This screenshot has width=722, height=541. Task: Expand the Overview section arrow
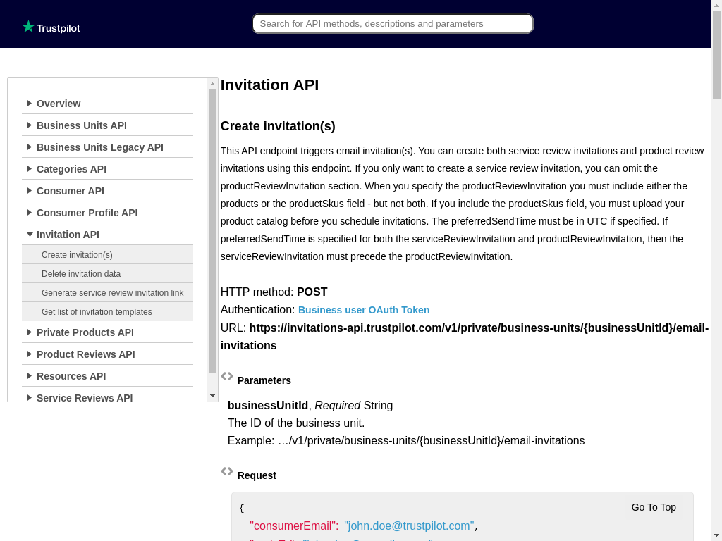[x=29, y=104]
